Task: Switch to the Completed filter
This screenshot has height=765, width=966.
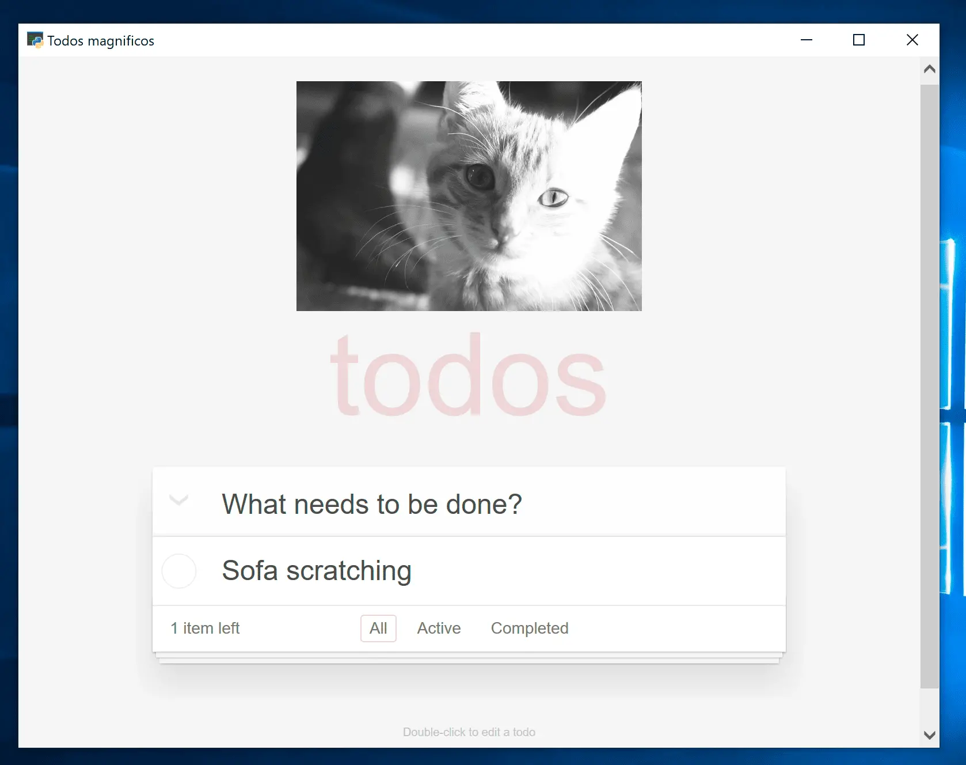Action: pos(530,628)
